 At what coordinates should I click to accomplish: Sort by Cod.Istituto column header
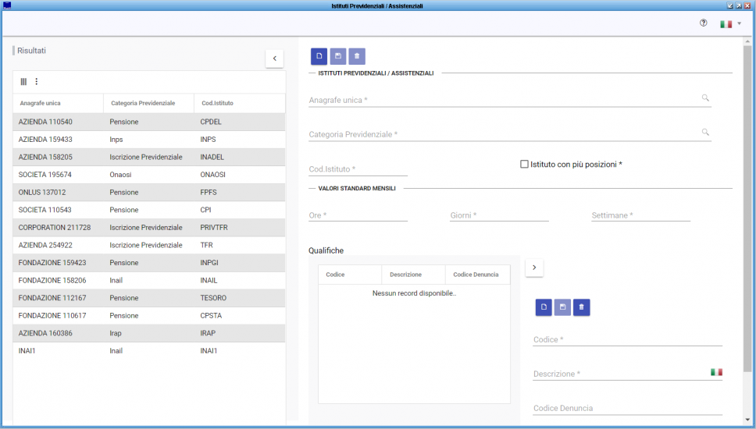coord(217,103)
